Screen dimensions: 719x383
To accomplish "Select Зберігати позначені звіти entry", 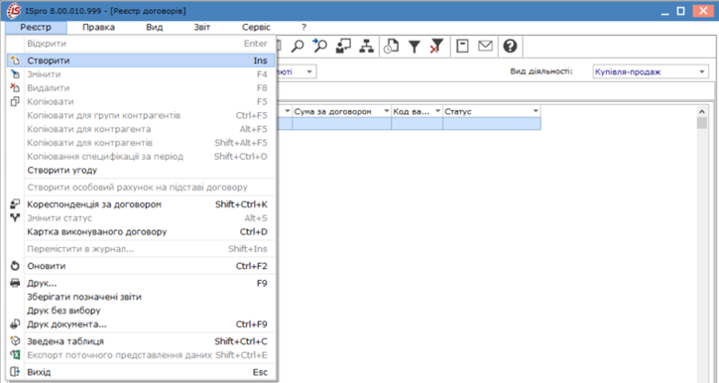I will pos(141,297).
